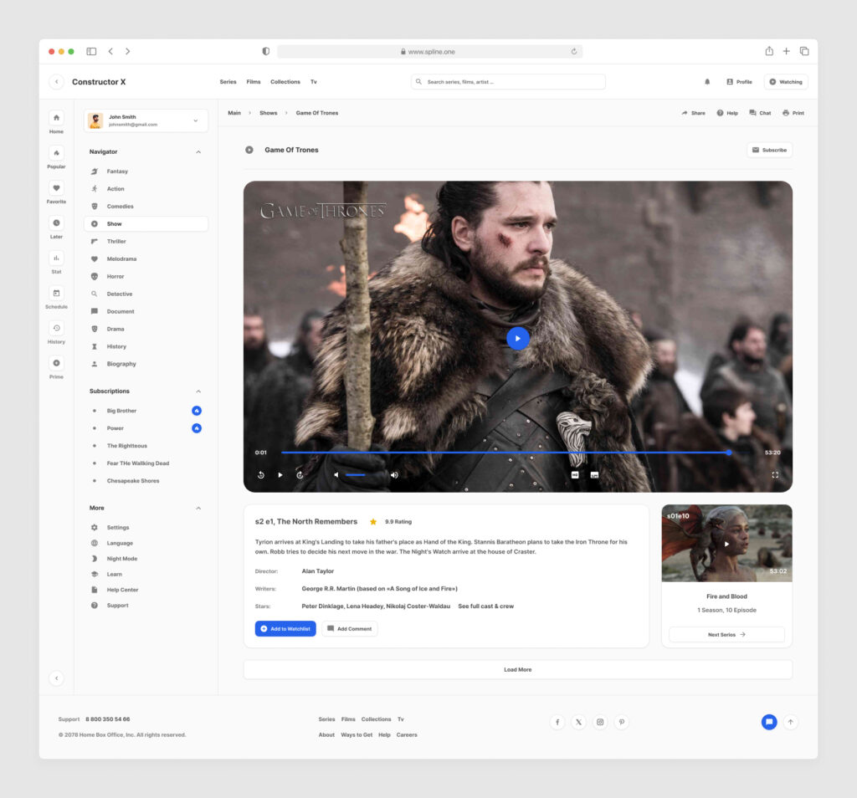Viewport: 857px width, 798px height.
Task: Open the Home icon in left rail
Action: (56, 118)
